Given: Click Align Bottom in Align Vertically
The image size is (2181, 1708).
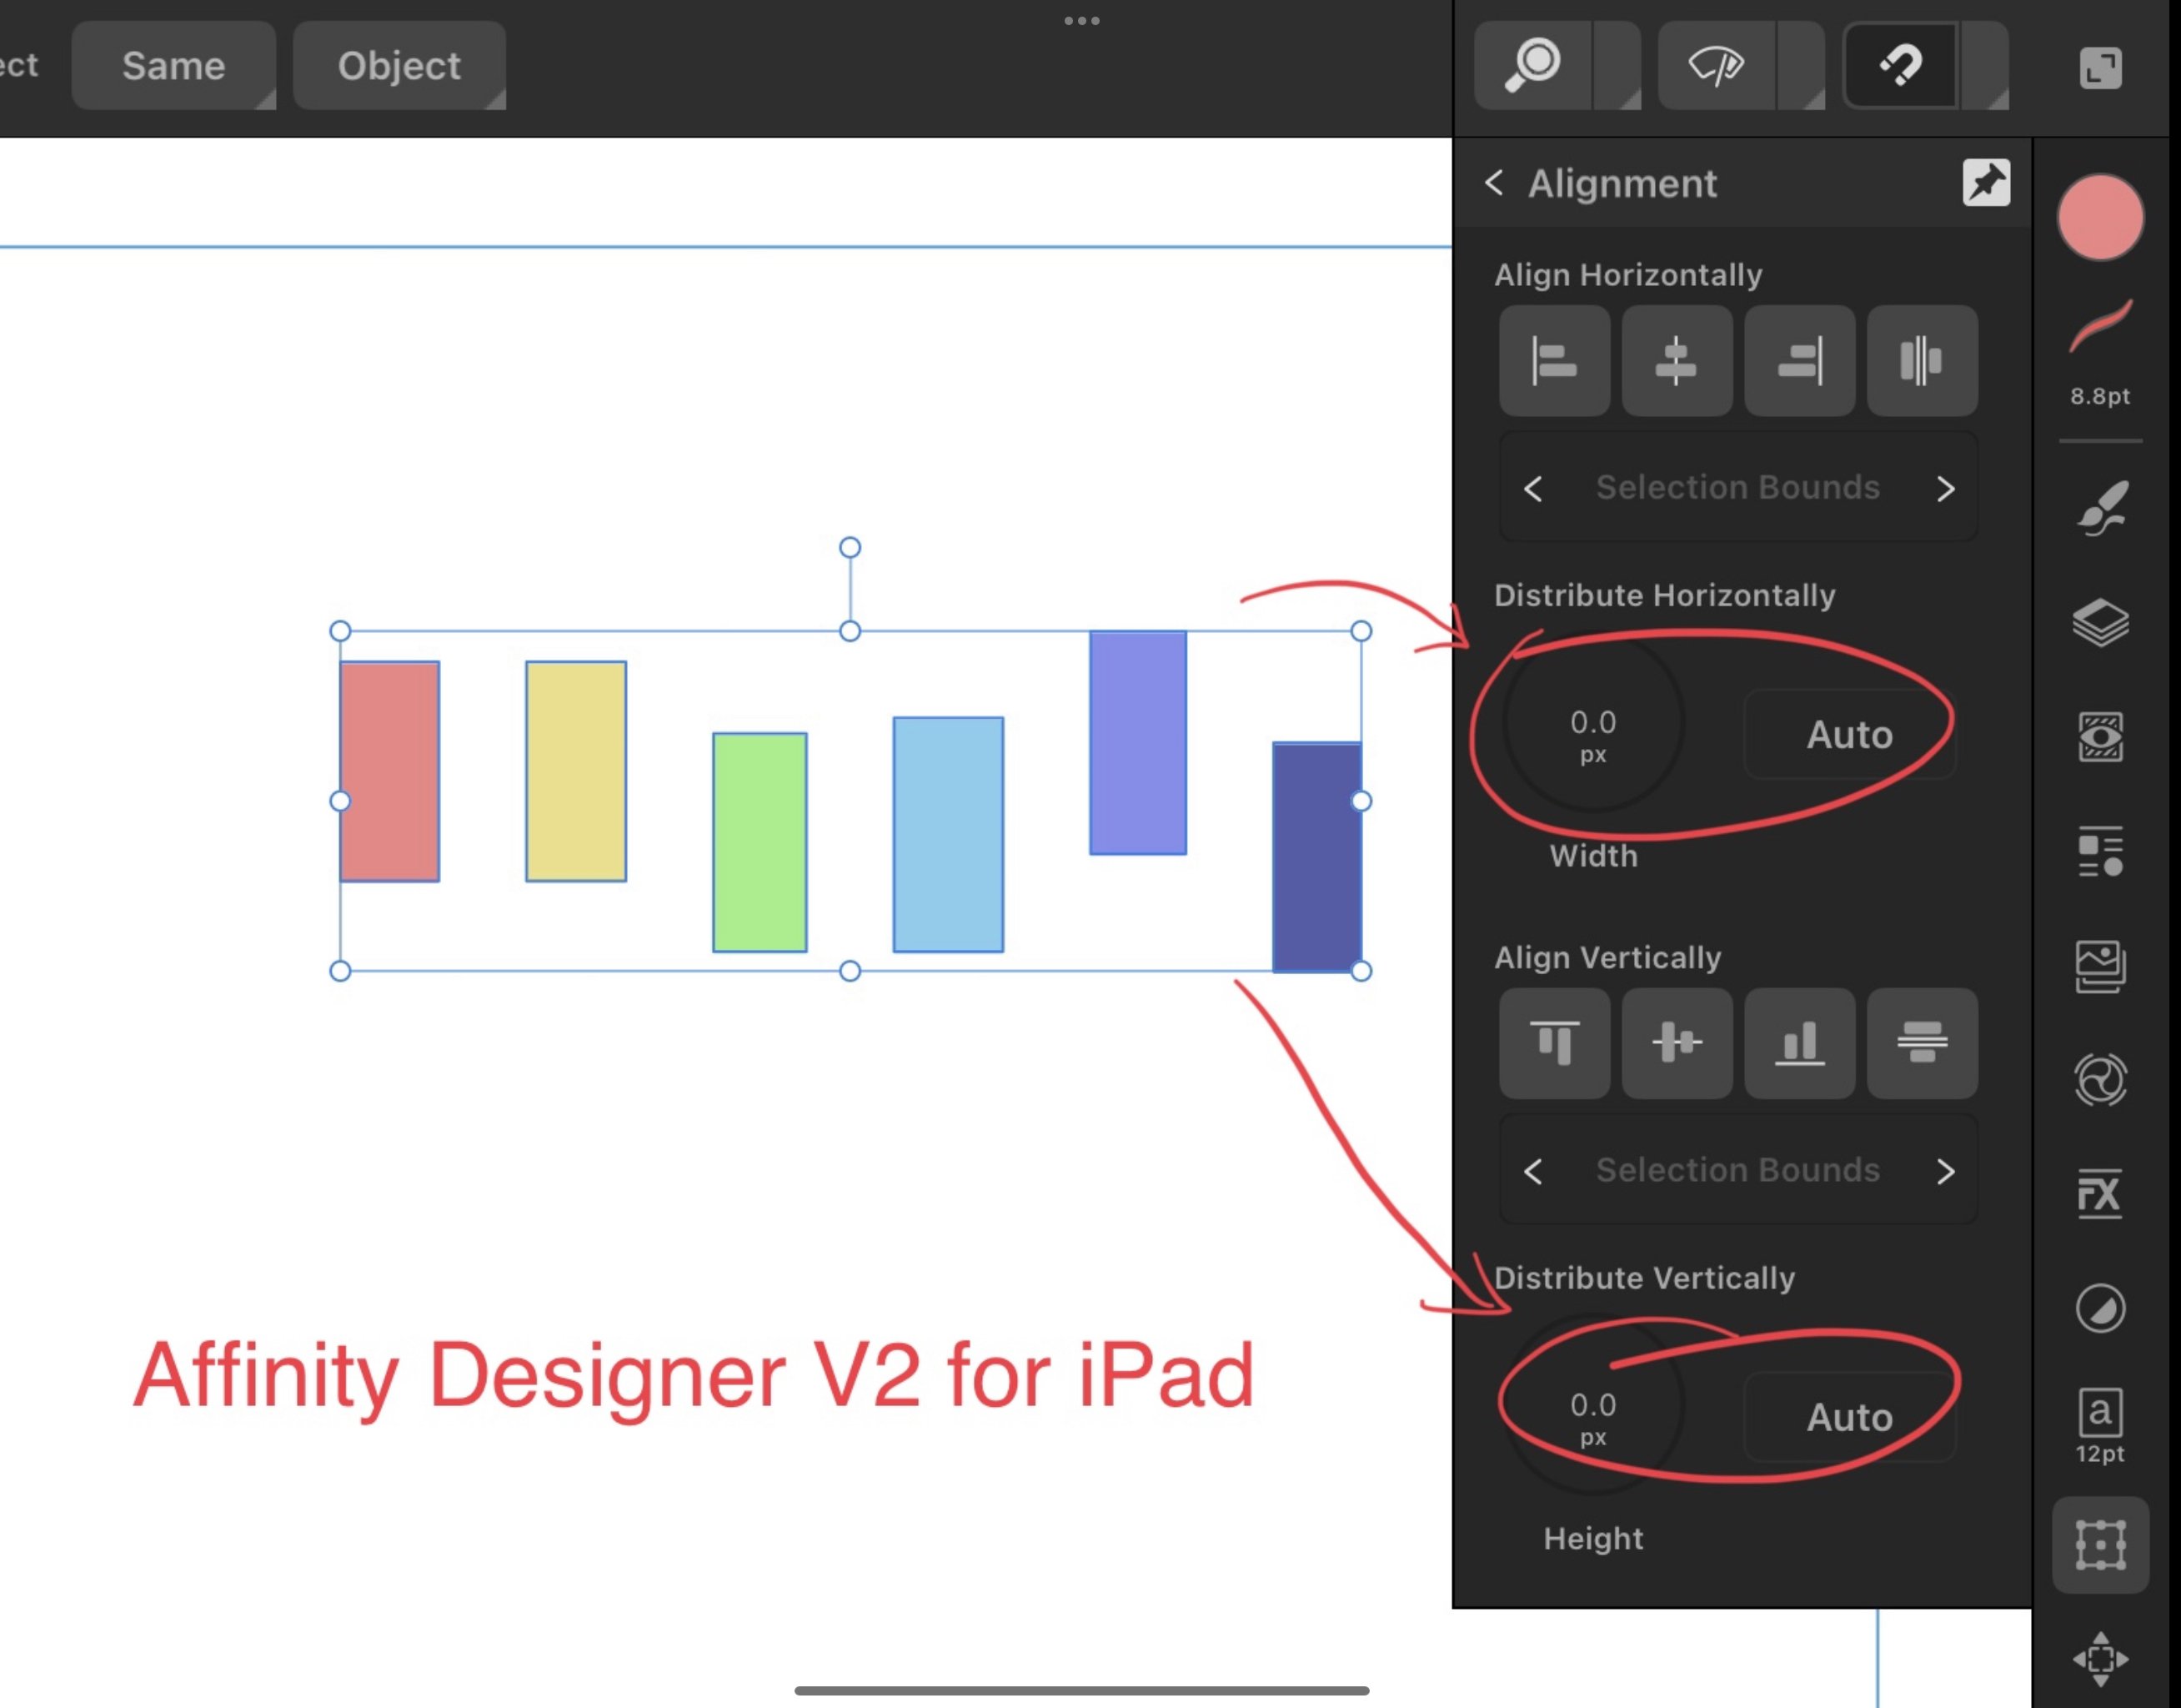Looking at the screenshot, I should tap(1799, 1043).
